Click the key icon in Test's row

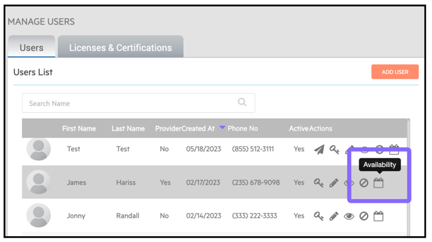(x=334, y=150)
